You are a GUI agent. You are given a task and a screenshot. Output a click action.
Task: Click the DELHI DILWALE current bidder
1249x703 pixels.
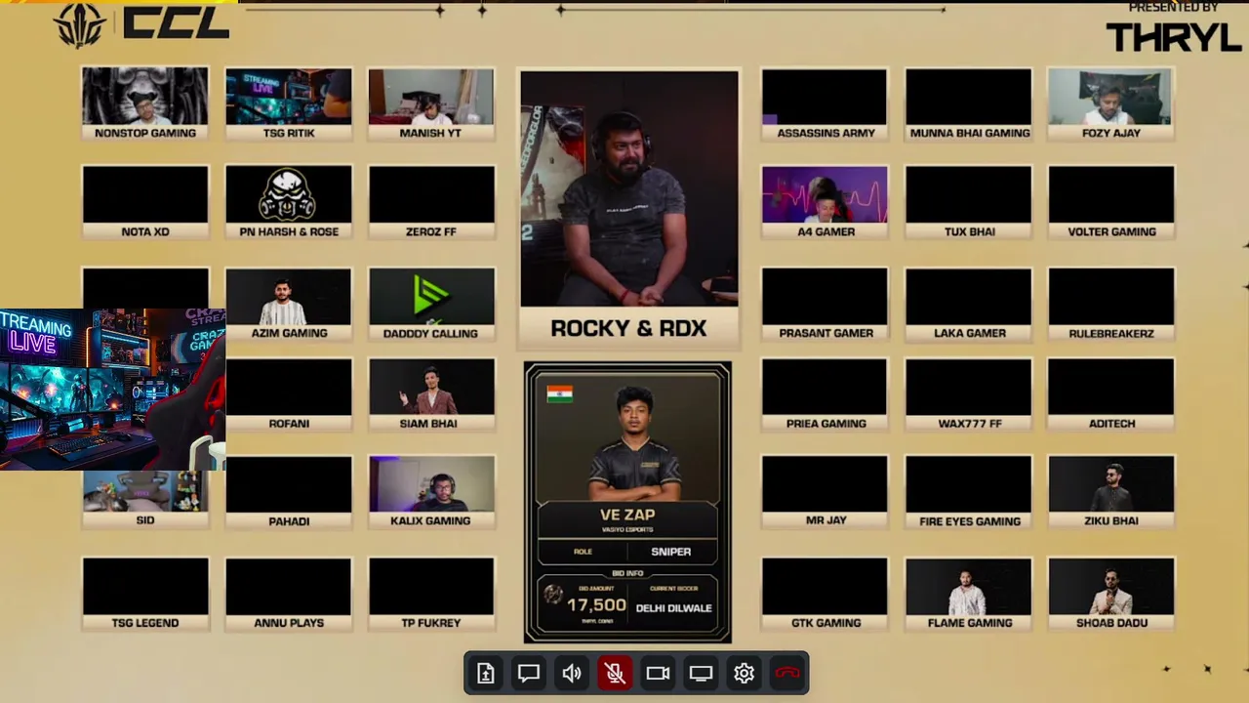pos(674,607)
